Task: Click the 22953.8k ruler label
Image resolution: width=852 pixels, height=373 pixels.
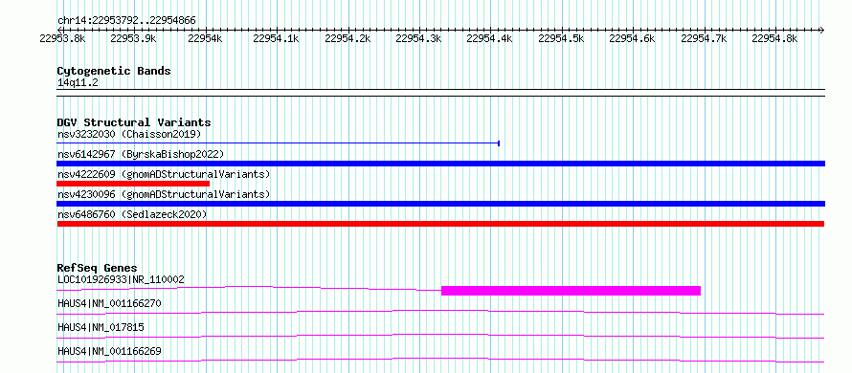Action: click(x=62, y=39)
